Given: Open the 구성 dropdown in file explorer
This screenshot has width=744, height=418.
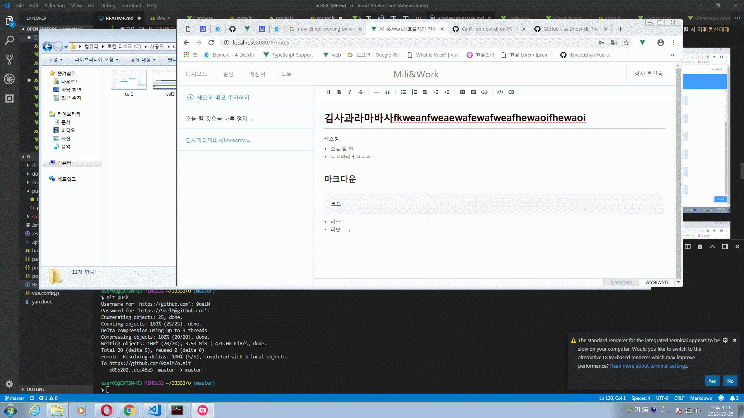Looking at the screenshot, I should 56,60.
